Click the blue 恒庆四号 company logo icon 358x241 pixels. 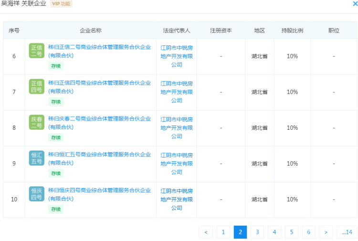click(37, 194)
